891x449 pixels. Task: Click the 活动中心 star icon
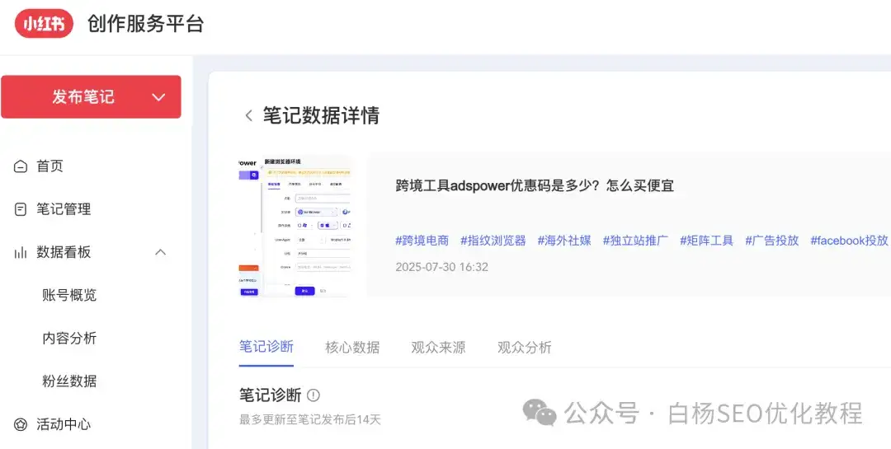pyautogui.click(x=21, y=424)
